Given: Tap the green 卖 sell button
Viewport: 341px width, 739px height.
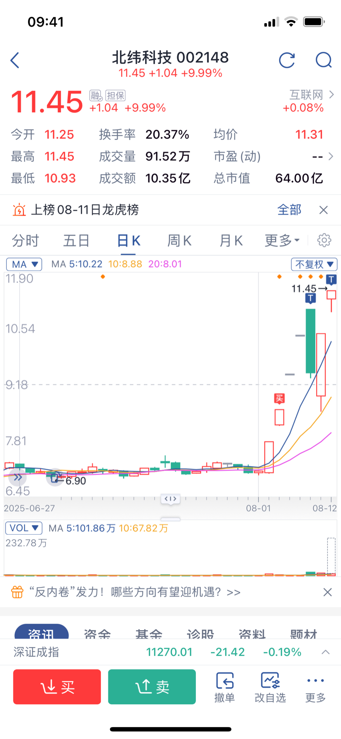Looking at the screenshot, I should [152, 687].
